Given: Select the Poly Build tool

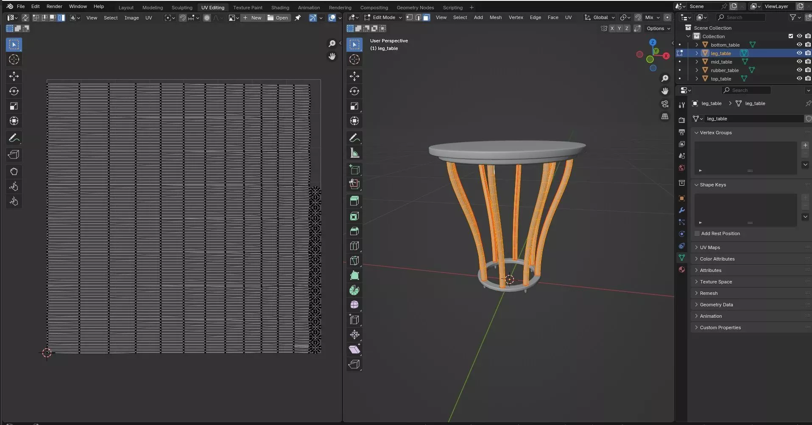Looking at the screenshot, I should tap(354, 275).
